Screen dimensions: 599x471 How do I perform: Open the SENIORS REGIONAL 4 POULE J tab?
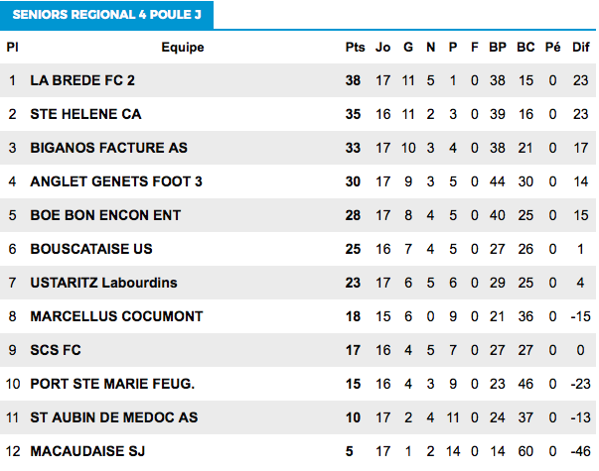(106, 15)
